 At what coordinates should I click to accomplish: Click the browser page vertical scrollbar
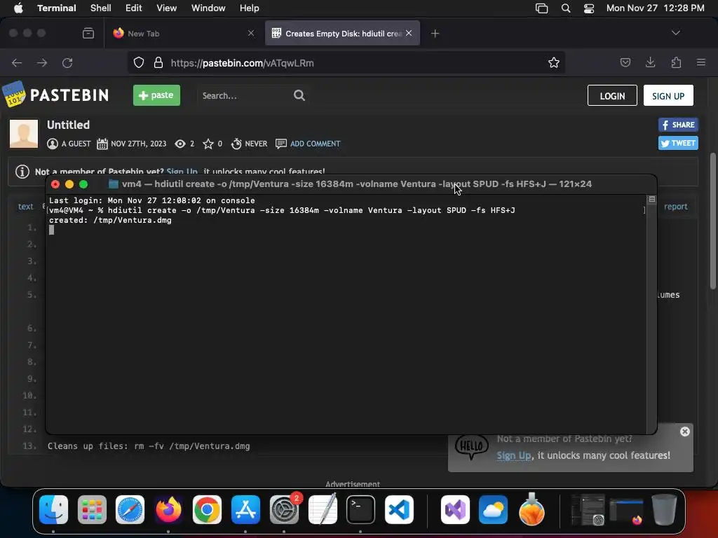[x=712, y=221]
